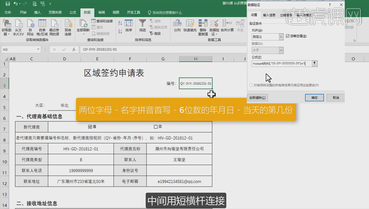Select column H header

196,59
